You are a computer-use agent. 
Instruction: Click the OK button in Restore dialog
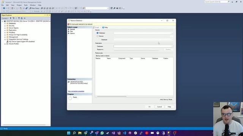coord(149,107)
